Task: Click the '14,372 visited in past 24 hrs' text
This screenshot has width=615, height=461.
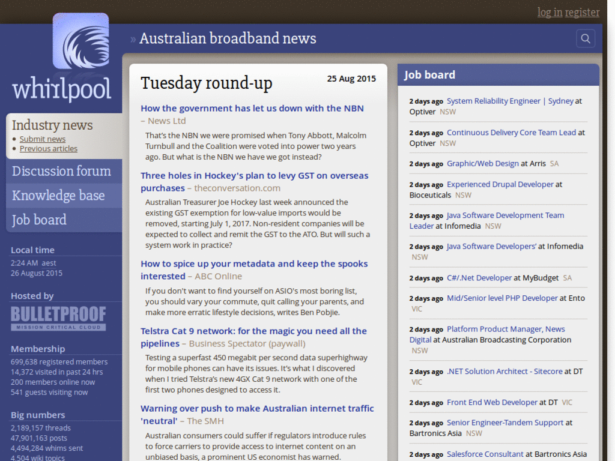Action: [x=57, y=372]
